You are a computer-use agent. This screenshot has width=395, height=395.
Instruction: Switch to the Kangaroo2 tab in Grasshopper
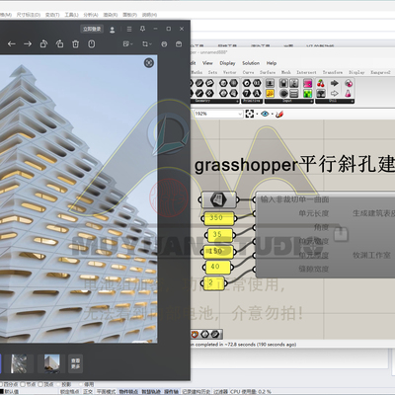(380, 72)
